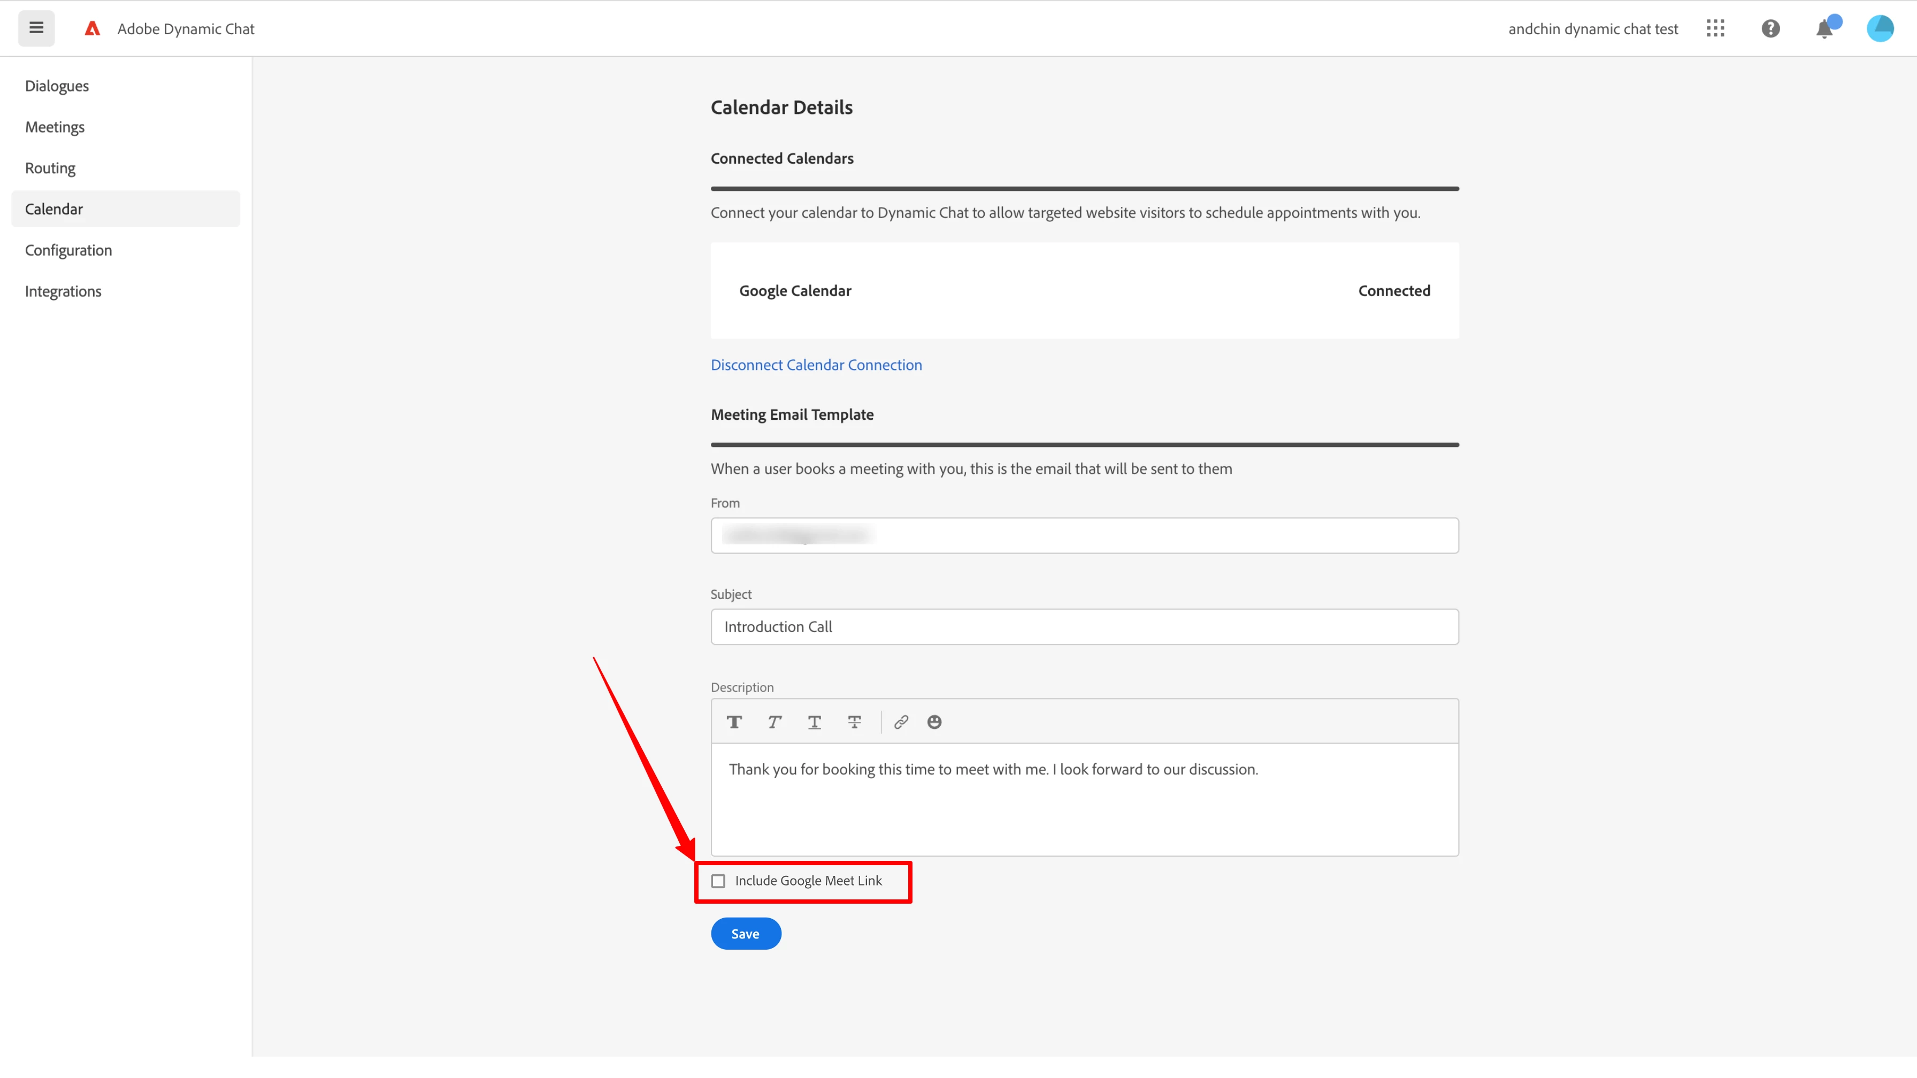Go to Dialogues in sidebar
Viewport: 1917px width, 1078px height.
(x=57, y=86)
